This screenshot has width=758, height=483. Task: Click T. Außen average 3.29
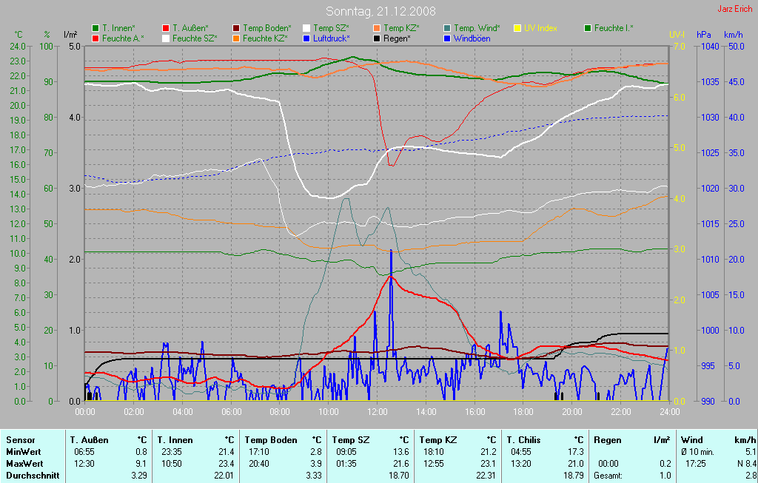click(139, 476)
